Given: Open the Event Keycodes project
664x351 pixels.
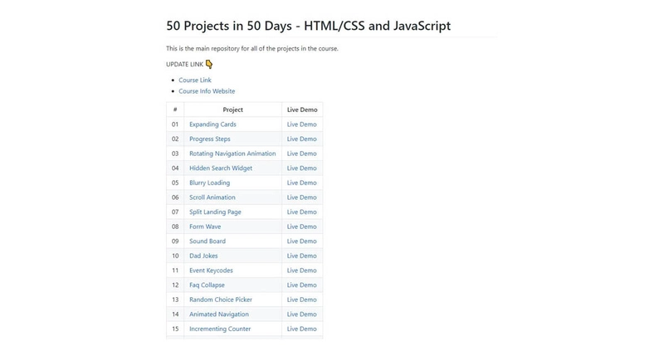Looking at the screenshot, I should pos(211,271).
